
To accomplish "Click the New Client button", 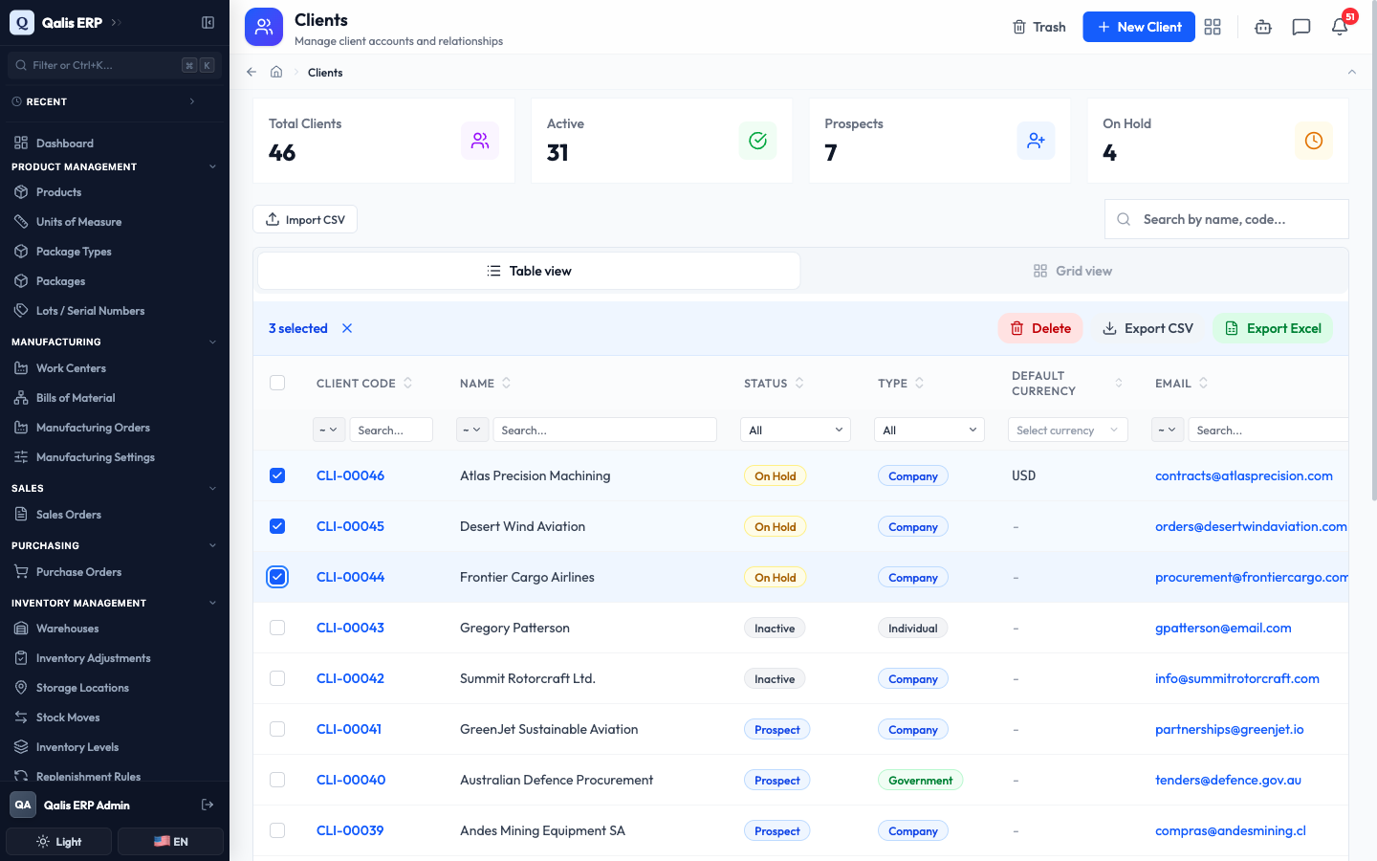I will tap(1139, 27).
